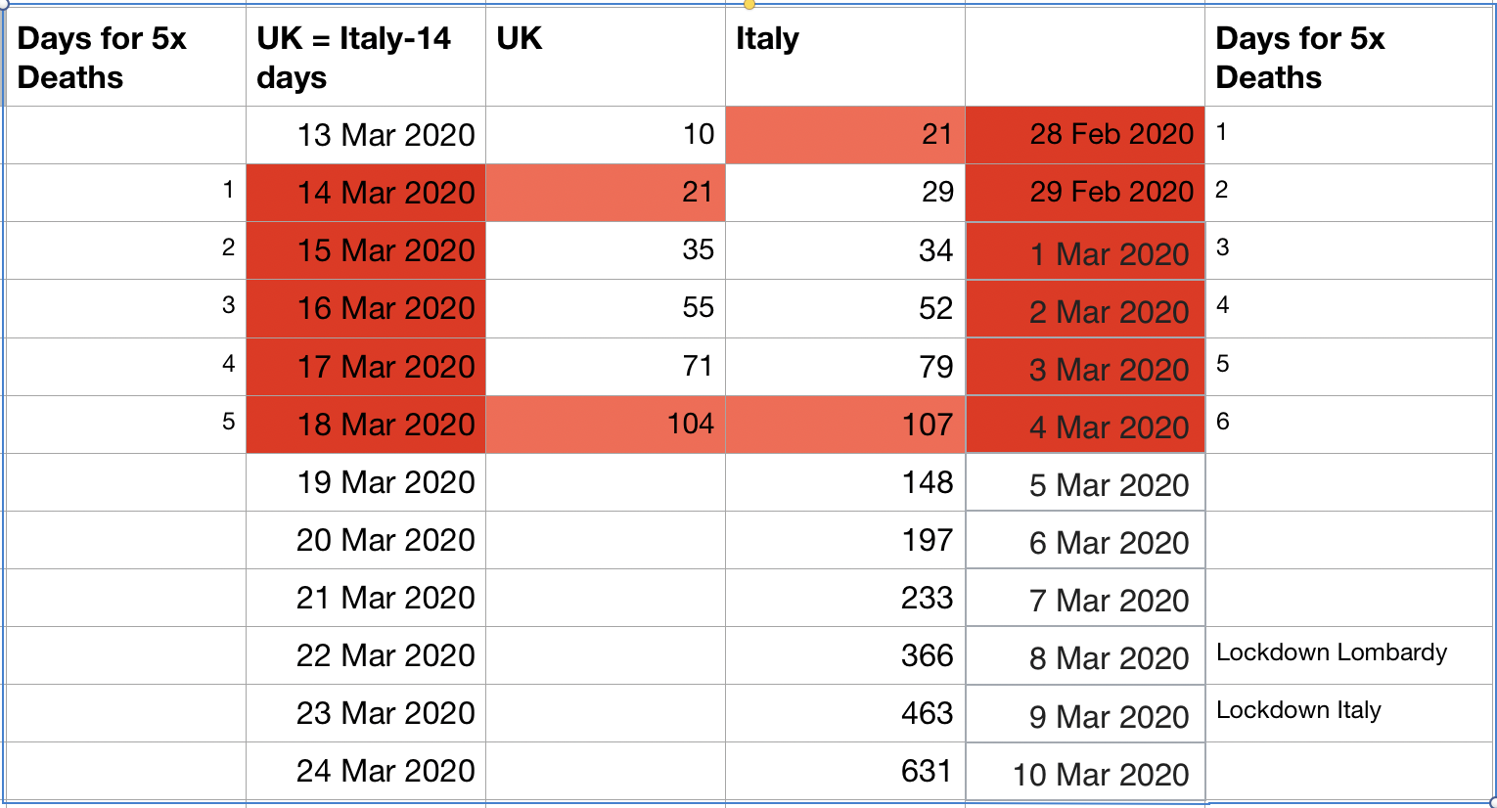Select the Italy value 107 cell
Image resolution: width=1497 pixels, height=808 pixels.
pos(845,425)
